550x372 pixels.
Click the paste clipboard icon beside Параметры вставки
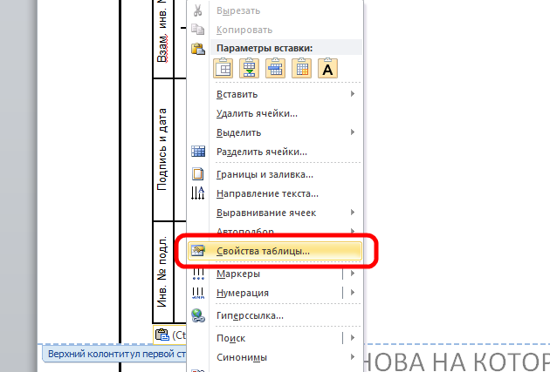[198, 48]
